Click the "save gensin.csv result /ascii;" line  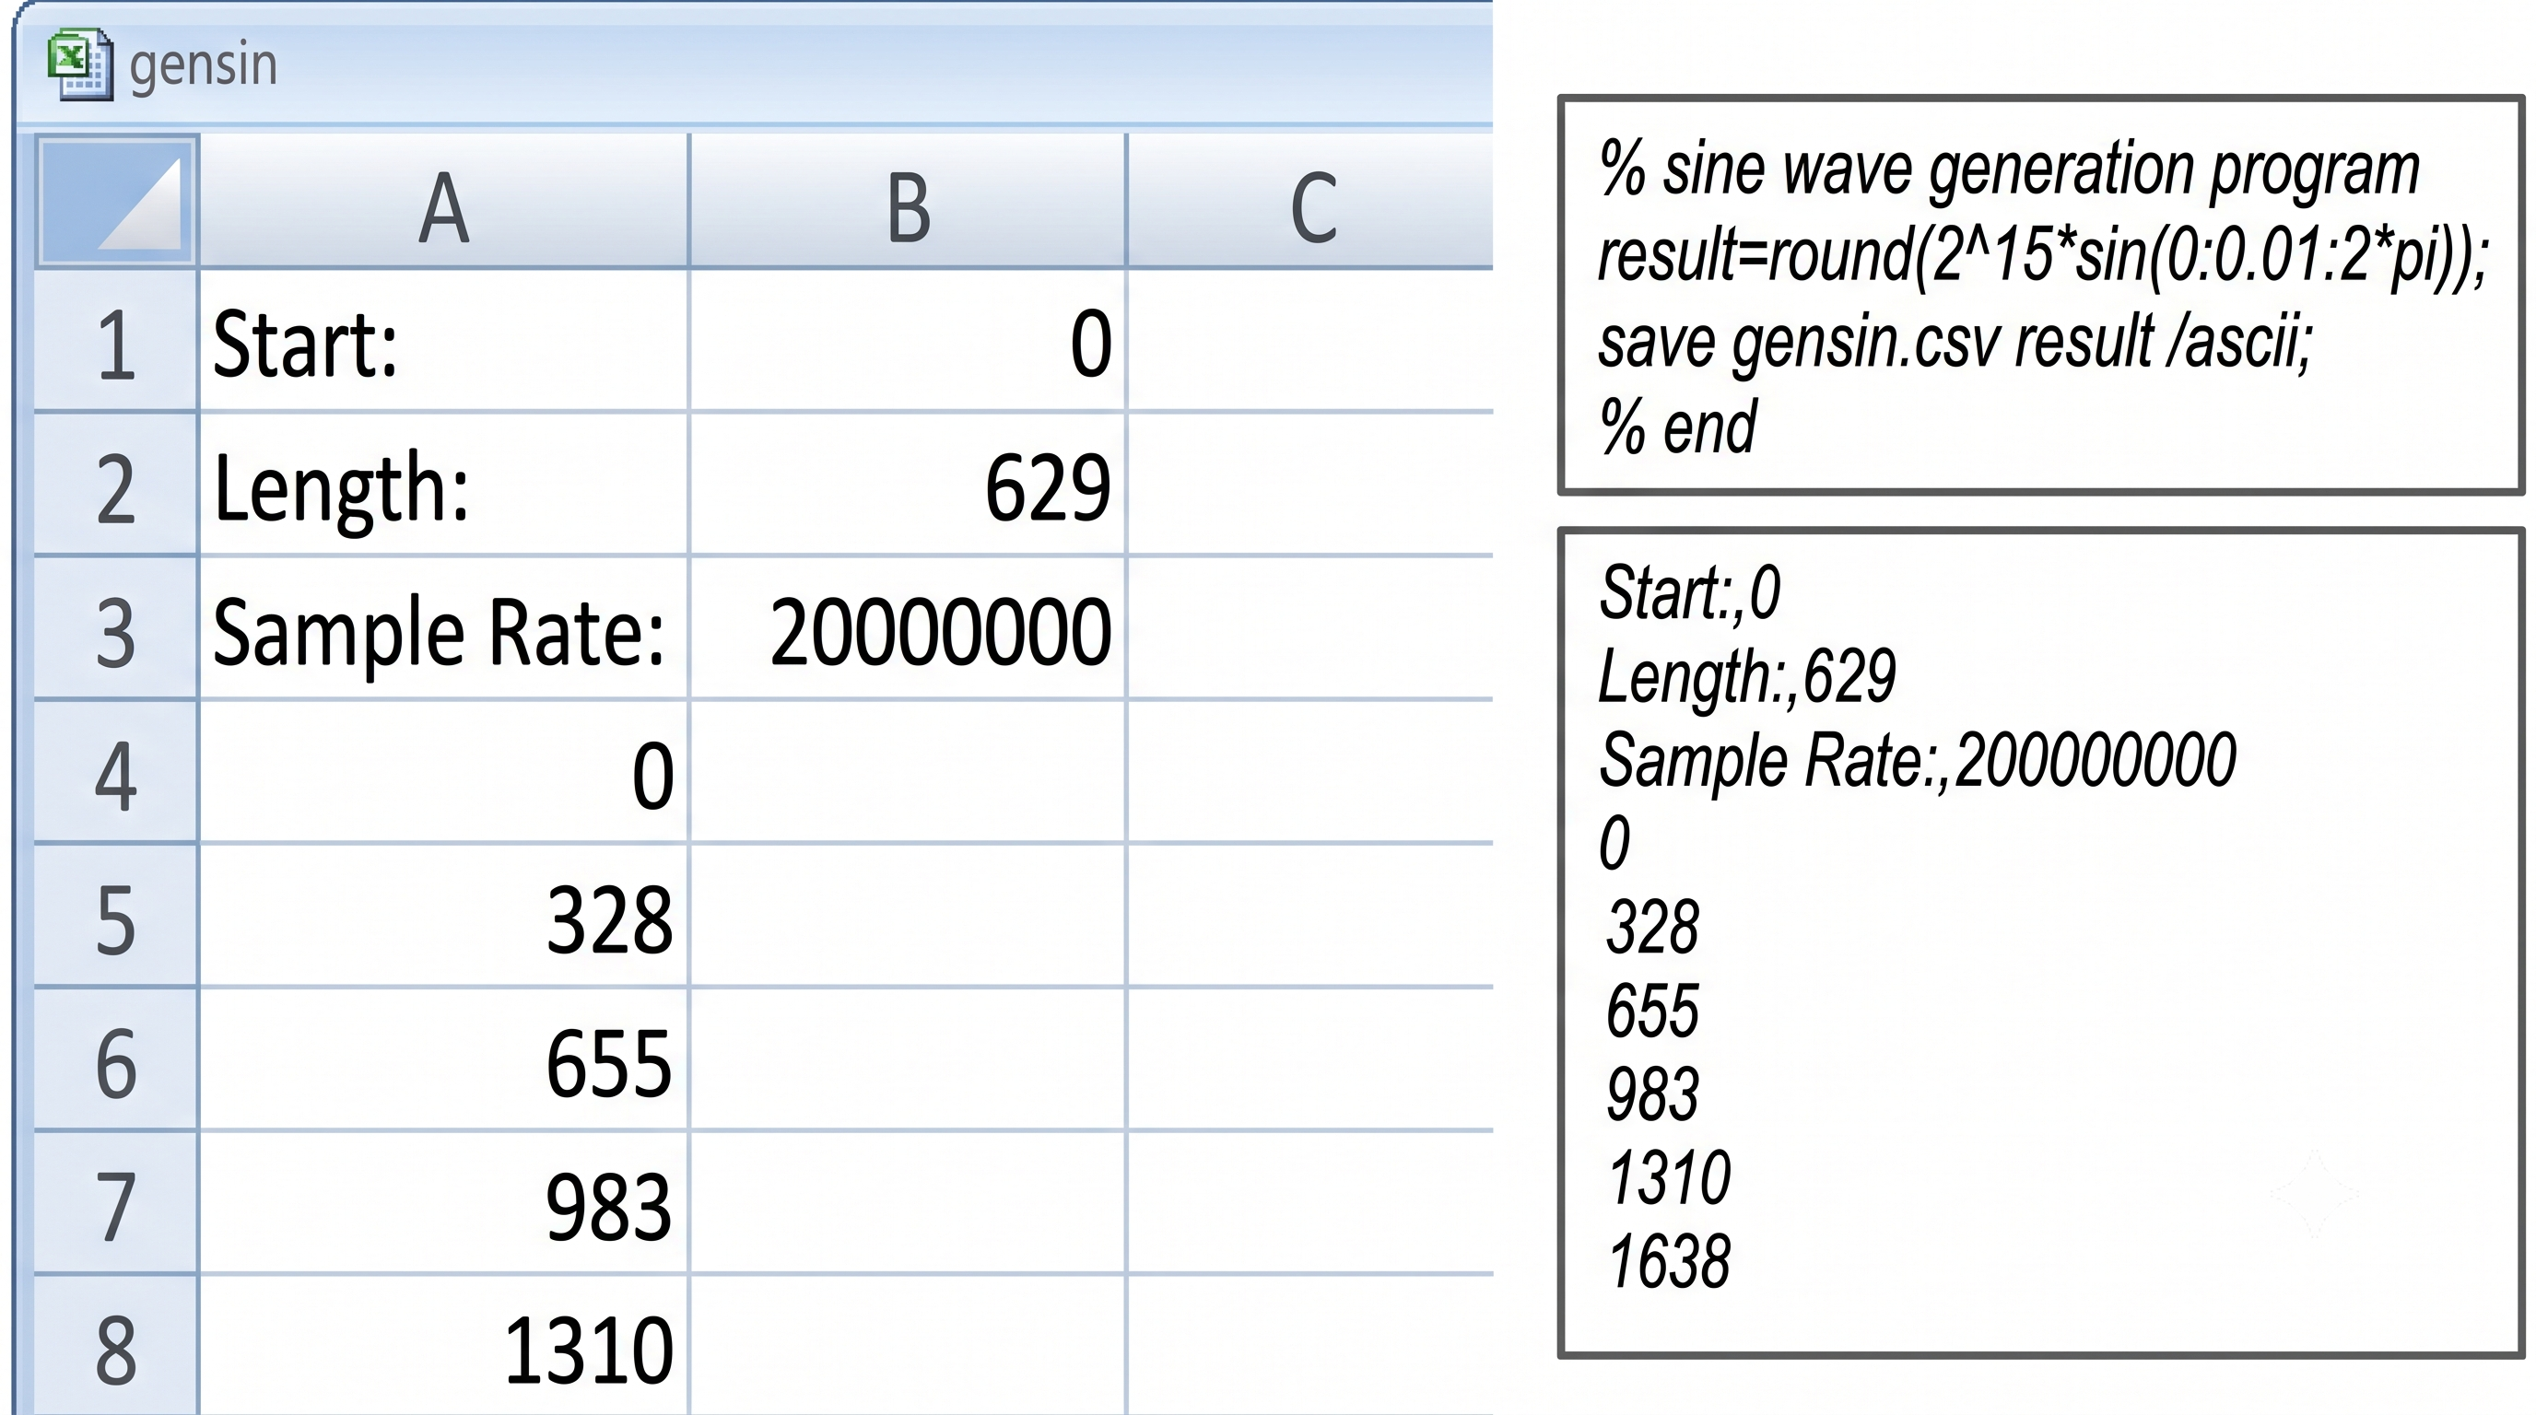click(1955, 342)
